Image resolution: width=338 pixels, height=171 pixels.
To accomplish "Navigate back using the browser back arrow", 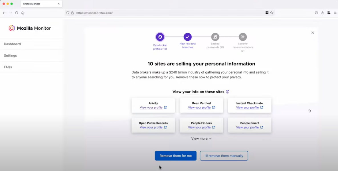I will tap(4, 13).
